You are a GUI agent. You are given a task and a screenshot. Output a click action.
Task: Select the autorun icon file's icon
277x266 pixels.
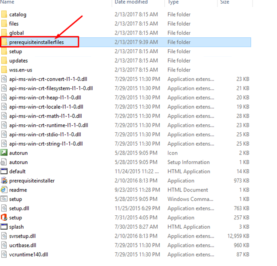point(4,153)
